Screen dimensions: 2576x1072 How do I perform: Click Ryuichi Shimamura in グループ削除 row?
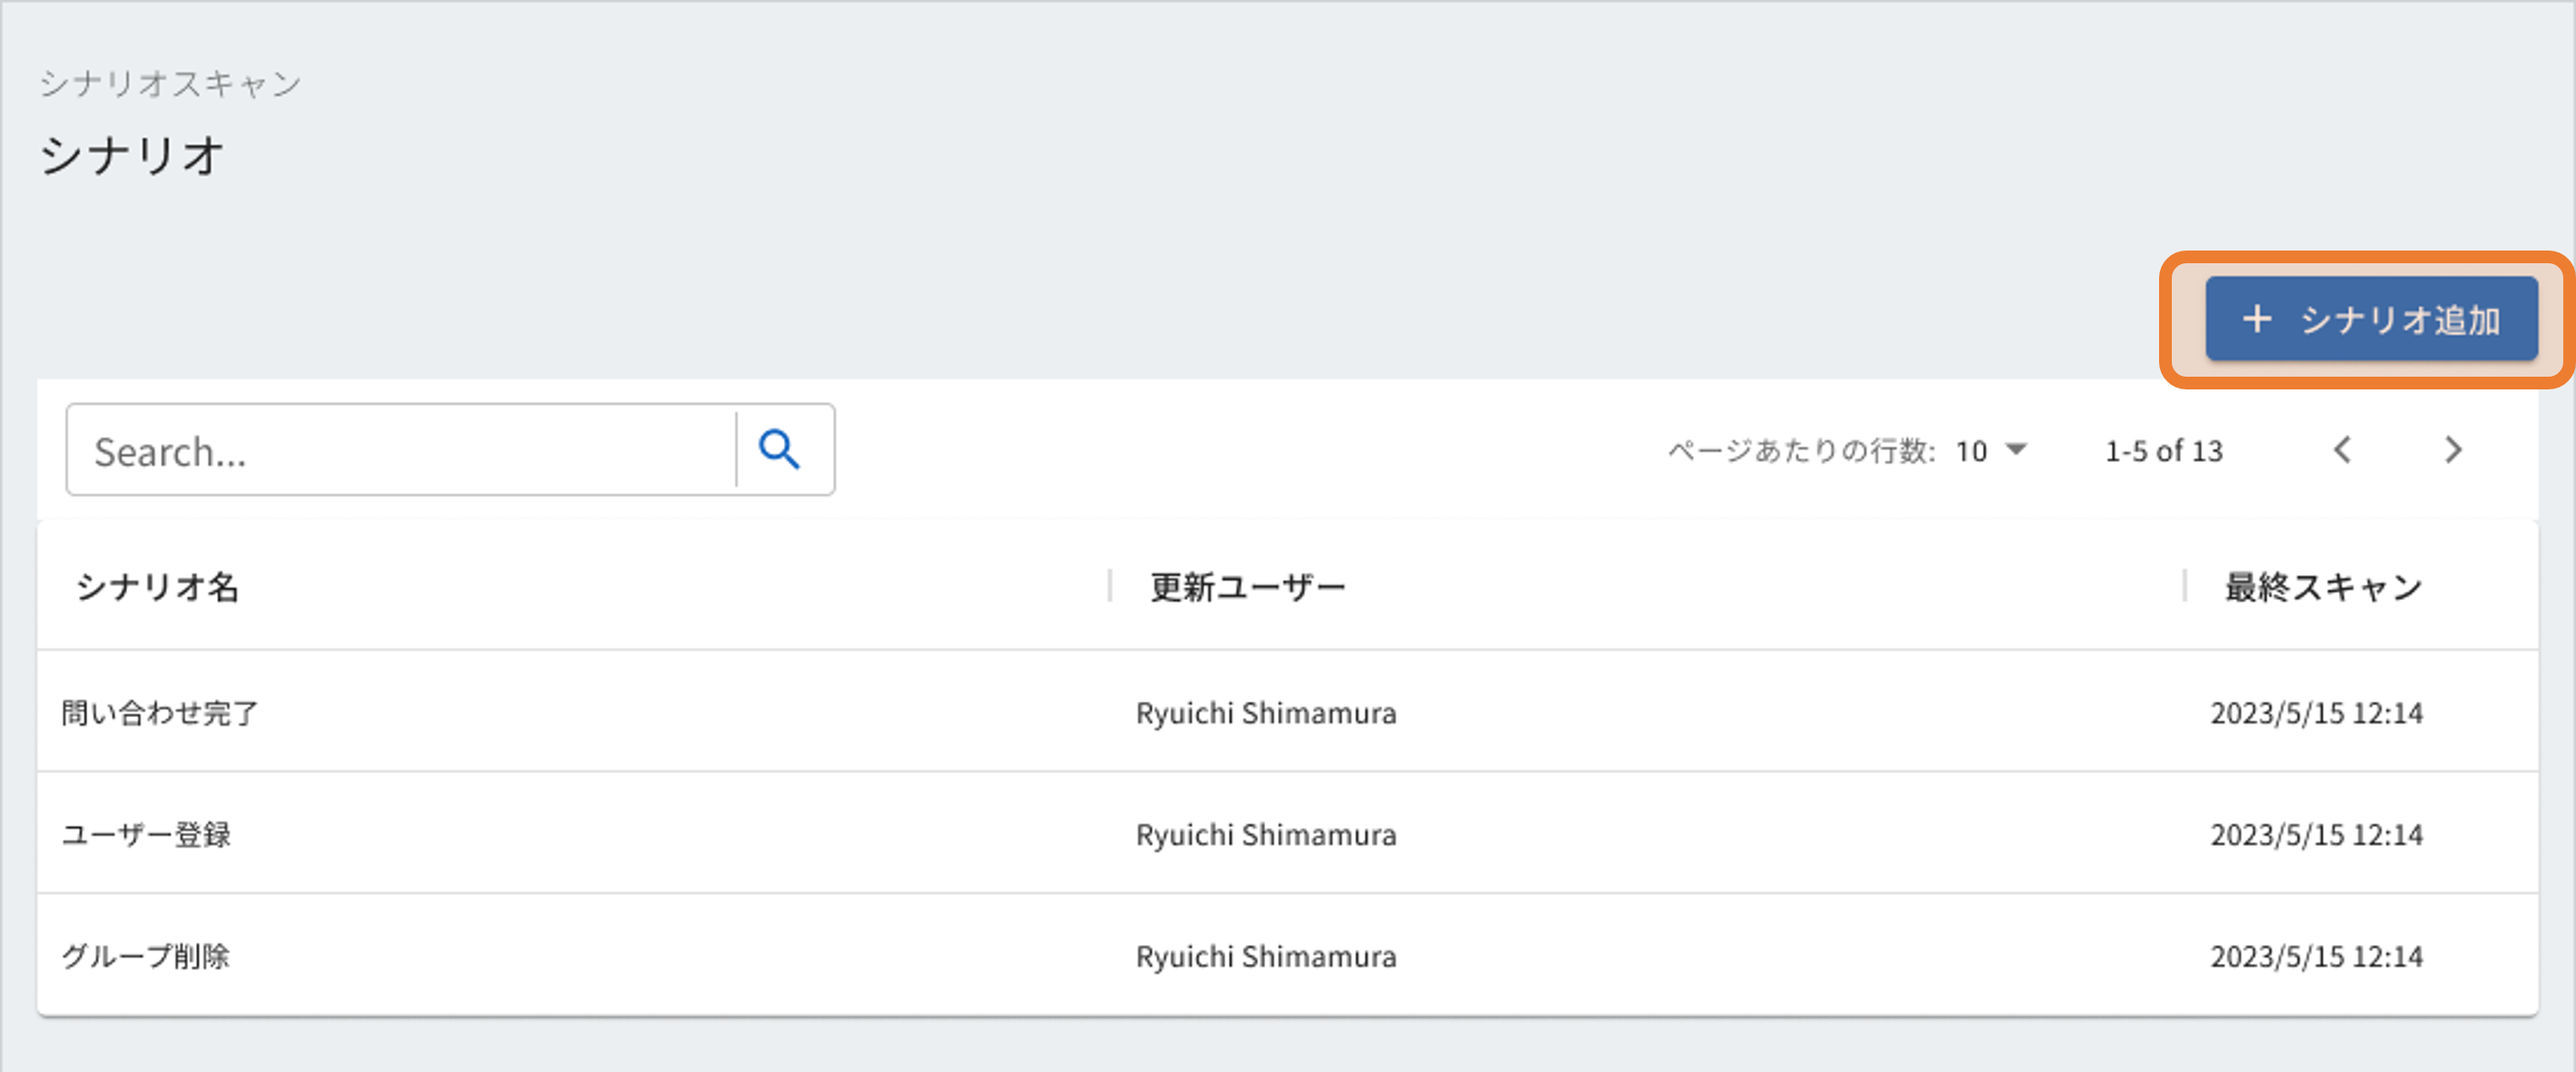coord(1265,956)
